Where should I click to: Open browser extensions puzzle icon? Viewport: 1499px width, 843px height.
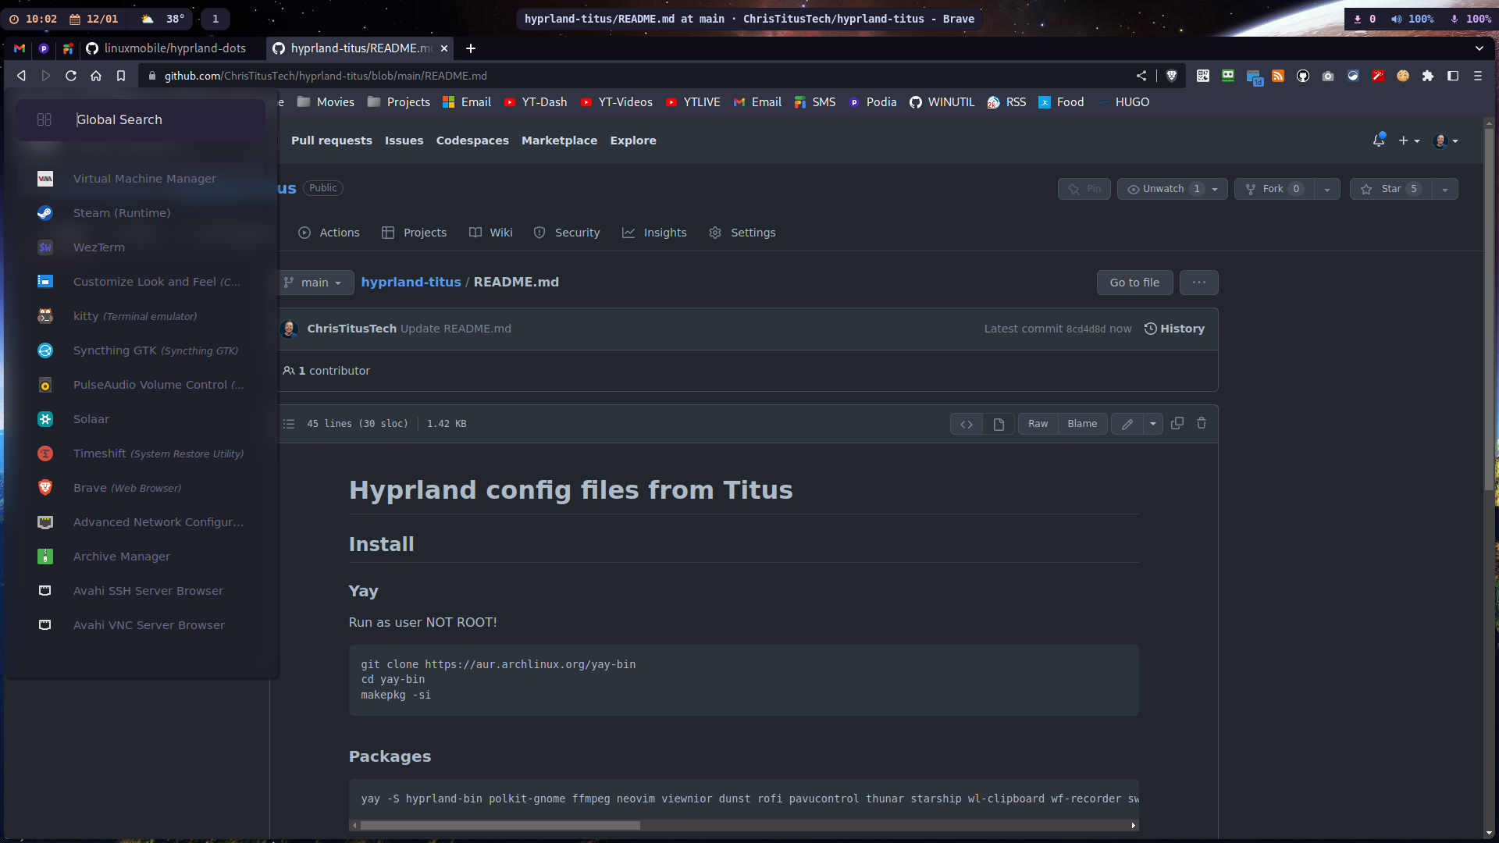click(1428, 76)
